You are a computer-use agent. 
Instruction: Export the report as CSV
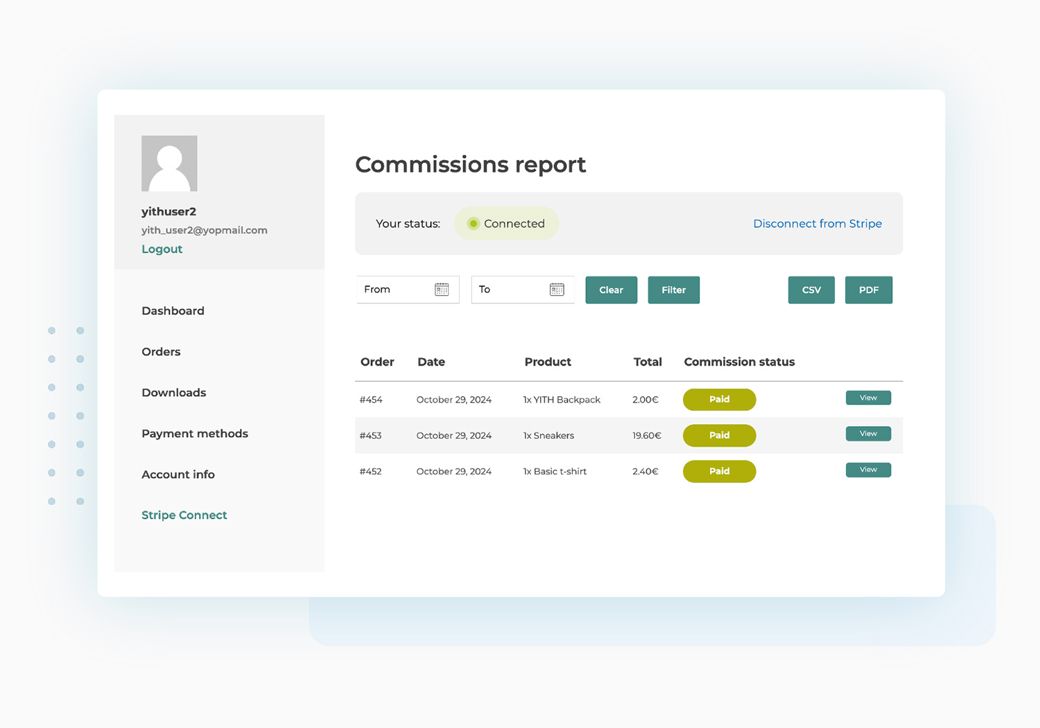pos(811,290)
